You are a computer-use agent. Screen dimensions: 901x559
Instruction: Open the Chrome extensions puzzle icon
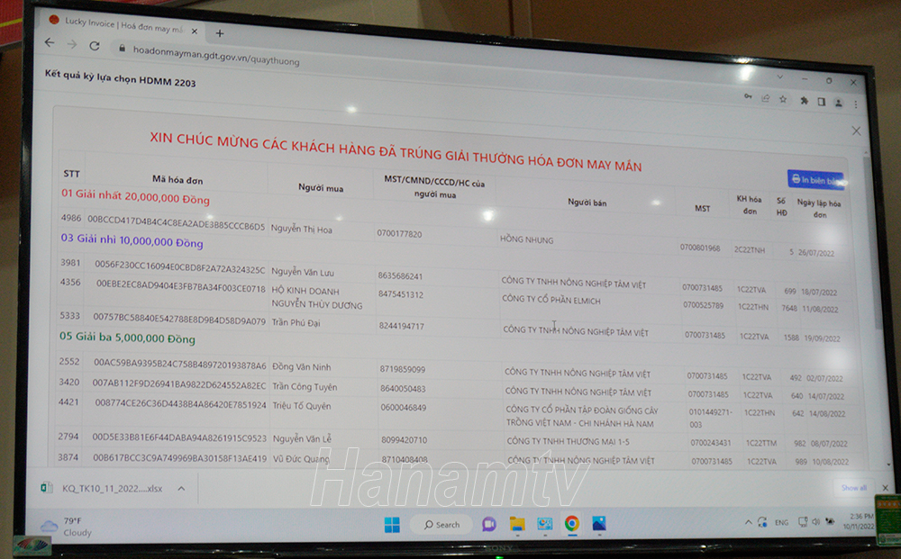804,101
